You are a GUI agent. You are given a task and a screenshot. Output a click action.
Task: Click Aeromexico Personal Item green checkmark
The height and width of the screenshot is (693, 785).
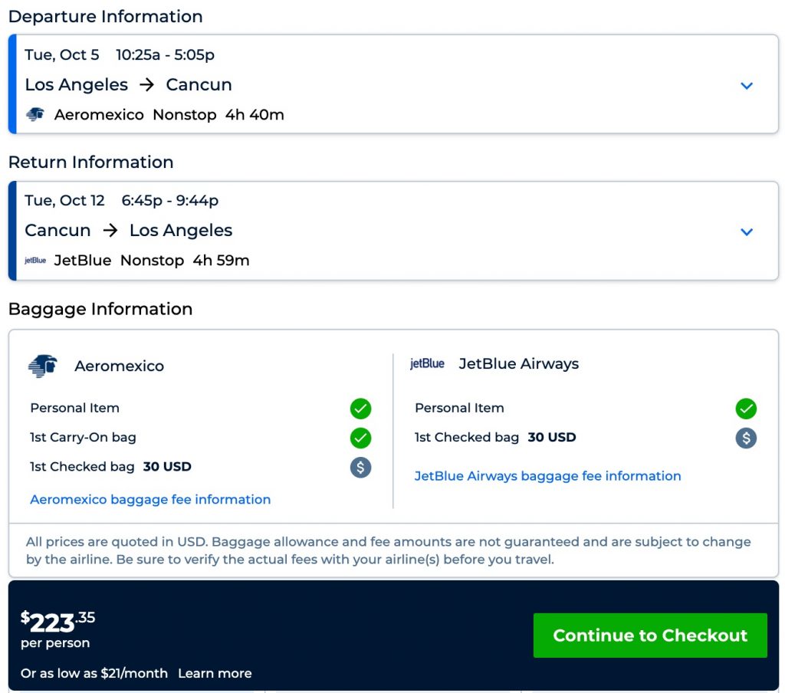360,409
